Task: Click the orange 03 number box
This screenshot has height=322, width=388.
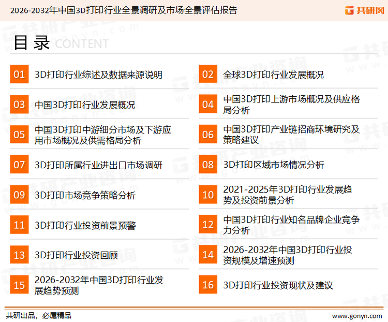Action: [x=19, y=104]
